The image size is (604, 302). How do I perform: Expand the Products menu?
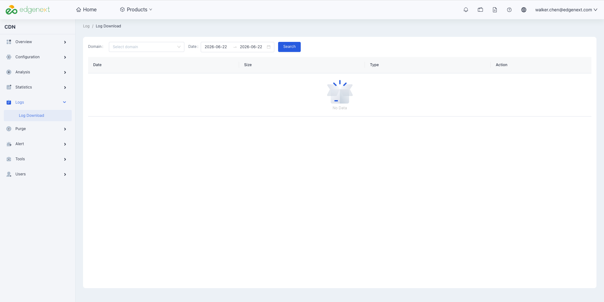(x=136, y=10)
